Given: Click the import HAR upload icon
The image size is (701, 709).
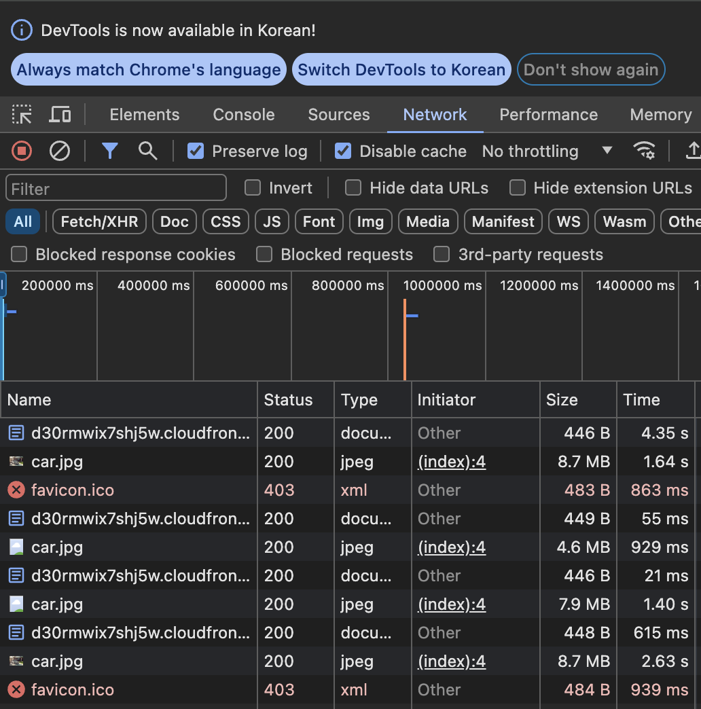Looking at the screenshot, I should pos(693,151).
